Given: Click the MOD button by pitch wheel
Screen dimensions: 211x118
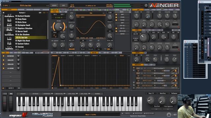Looking at the screenshot, I should 11,94.
